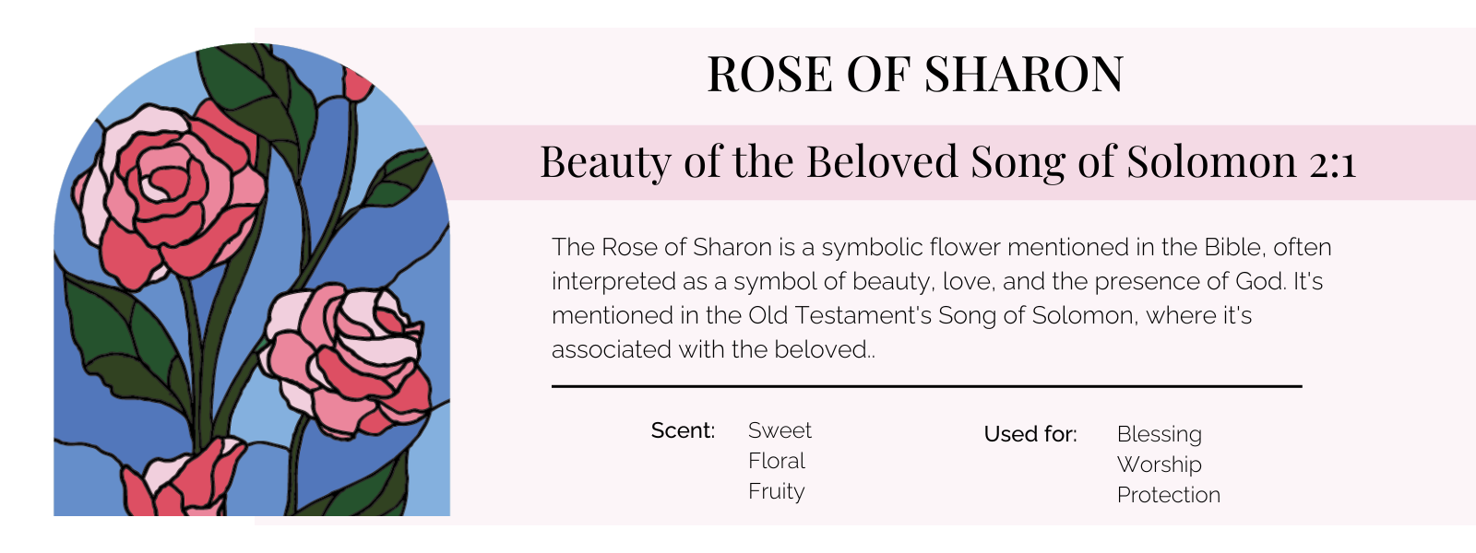The height and width of the screenshot is (553, 1476).
Task: Select the "Beauty of the Beloved" subtitle text
Action: pos(749,162)
